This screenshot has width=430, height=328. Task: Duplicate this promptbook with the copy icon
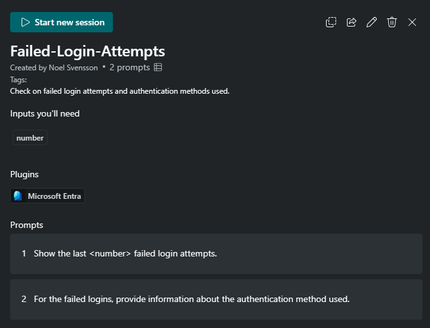(331, 22)
